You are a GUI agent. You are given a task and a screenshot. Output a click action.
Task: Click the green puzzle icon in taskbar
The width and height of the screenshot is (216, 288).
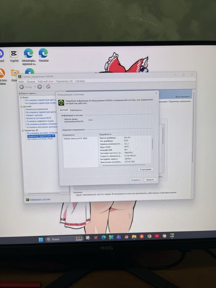point(111,237)
